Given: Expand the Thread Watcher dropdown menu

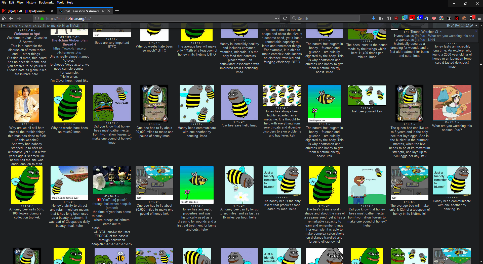Looking at the screenshot, I should pyautogui.click(x=441, y=32).
